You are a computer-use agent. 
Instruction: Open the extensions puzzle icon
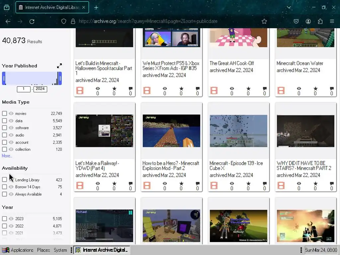(320, 21)
